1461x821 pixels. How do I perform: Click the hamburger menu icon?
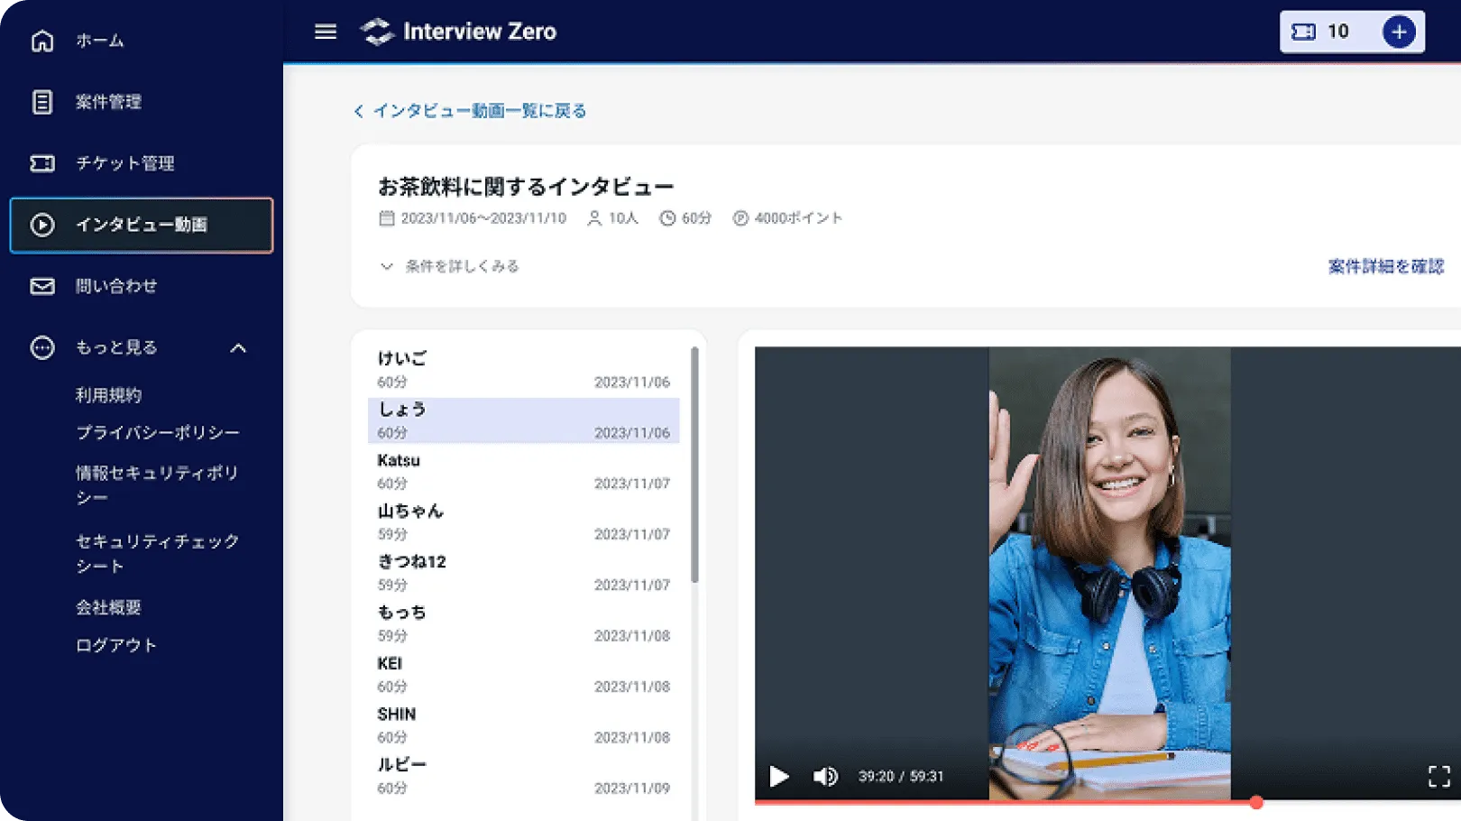point(326,32)
